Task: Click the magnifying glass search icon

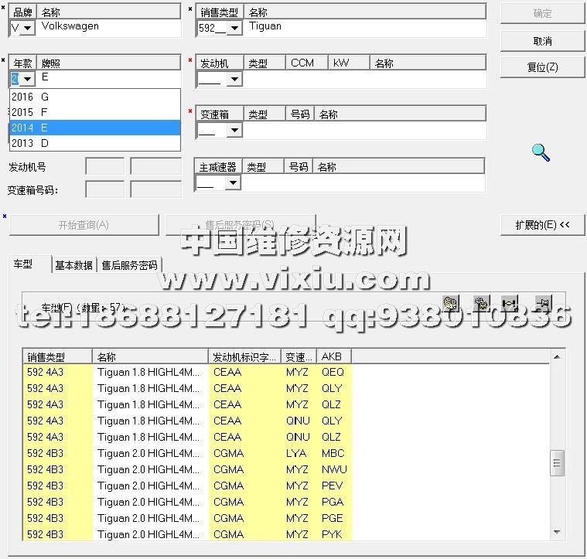Action: [541, 152]
